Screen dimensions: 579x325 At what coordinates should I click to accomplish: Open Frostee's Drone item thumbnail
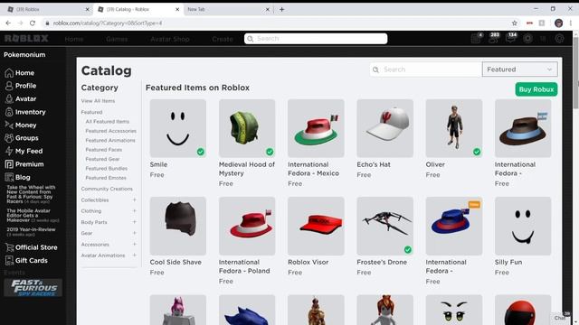tap(384, 226)
